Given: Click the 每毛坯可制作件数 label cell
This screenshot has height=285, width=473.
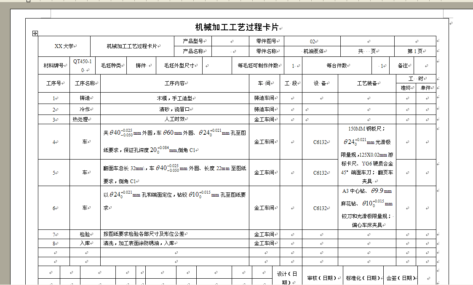Looking at the screenshot, I should pos(258,65).
